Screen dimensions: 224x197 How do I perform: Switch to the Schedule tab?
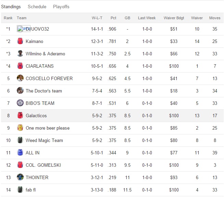pos(37,7)
